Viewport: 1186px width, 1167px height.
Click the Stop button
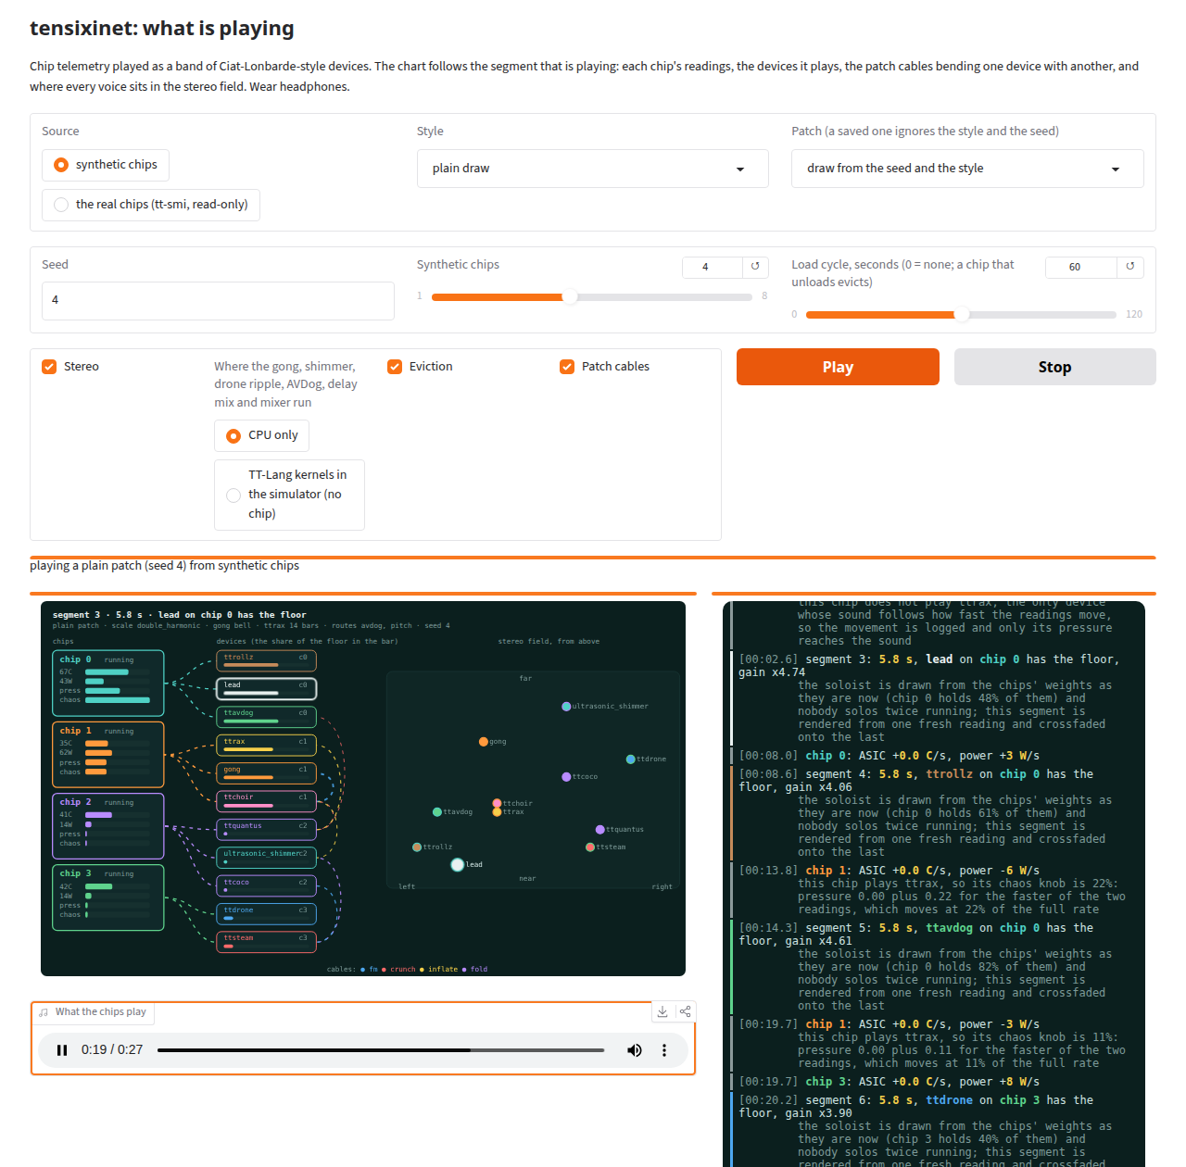[1054, 367]
